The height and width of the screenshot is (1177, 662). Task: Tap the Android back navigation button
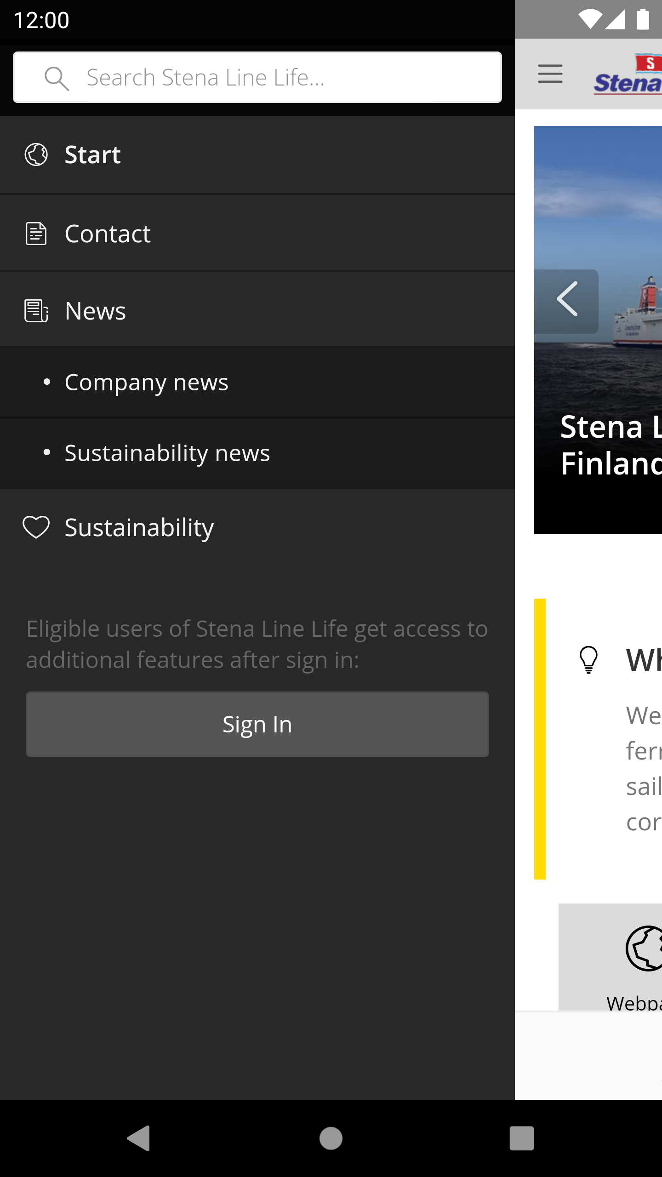pyautogui.click(x=138, y=1138)
